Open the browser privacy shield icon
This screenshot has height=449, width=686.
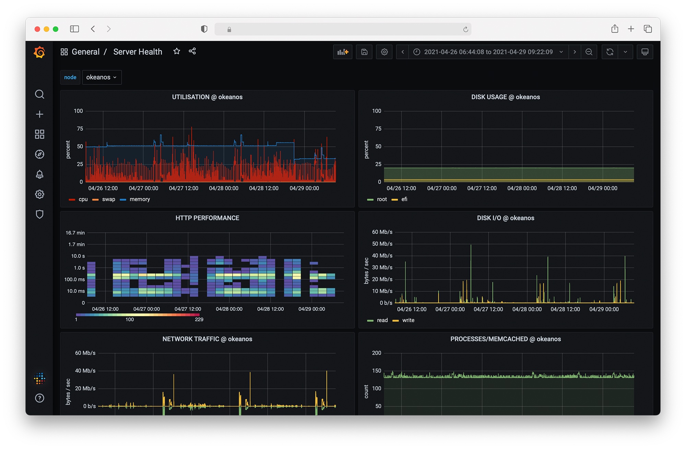click(x=204, y=29)
